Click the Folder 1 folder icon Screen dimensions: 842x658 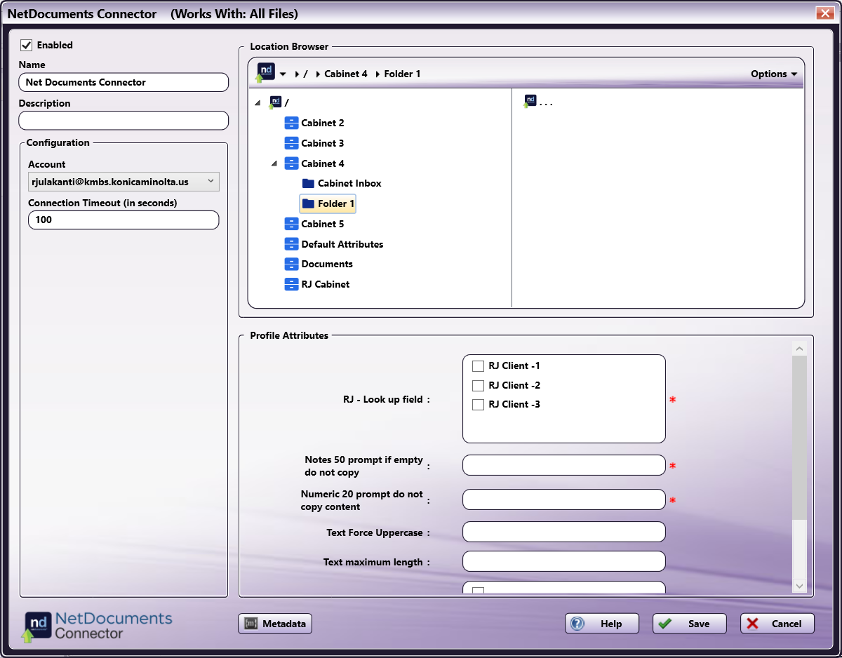click(308, 203)
